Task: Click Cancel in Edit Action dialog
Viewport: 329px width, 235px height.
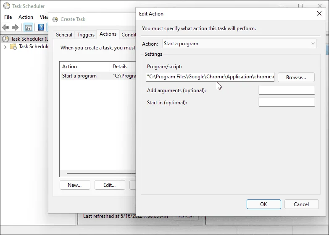Action: click(302, 204)
